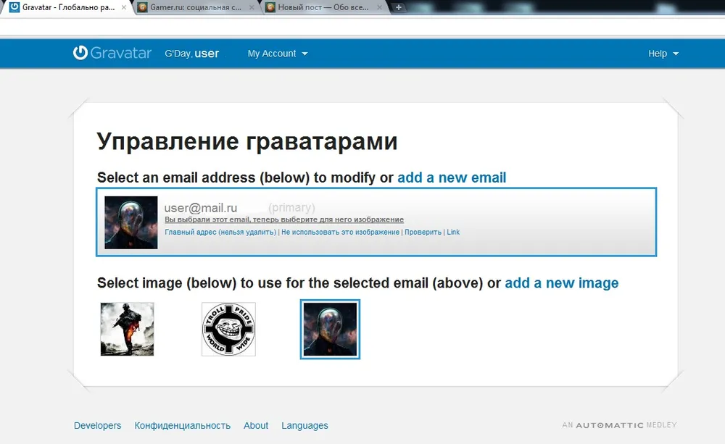Select the Troll Pride World Wide image

(228, 329)
